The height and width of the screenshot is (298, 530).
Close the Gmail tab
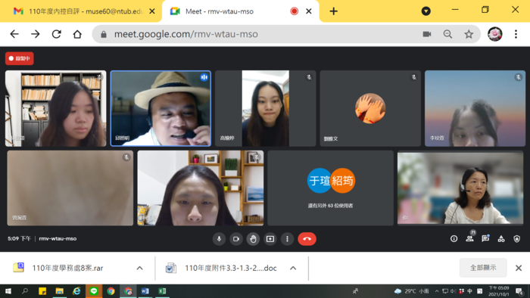pos(152,11)
